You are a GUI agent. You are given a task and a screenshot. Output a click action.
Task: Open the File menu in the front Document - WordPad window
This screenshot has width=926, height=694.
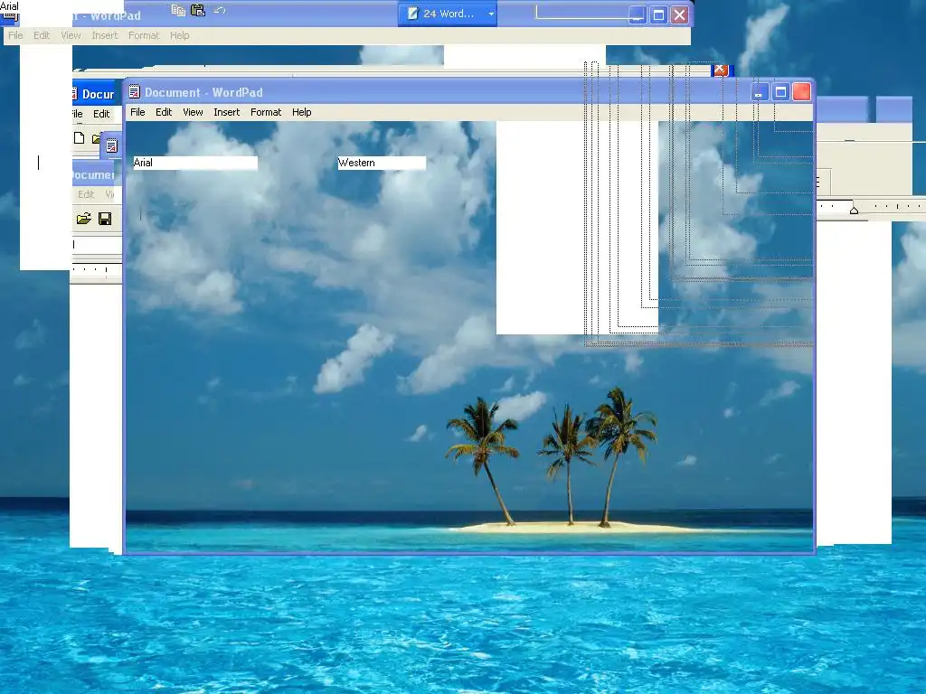pyautogui.click(x=137, y=112)
